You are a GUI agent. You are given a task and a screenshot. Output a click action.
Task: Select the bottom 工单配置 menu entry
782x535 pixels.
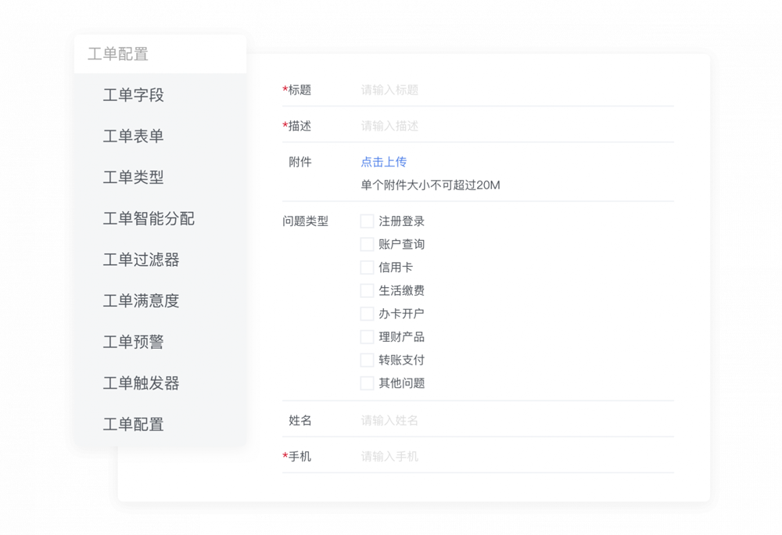point(133,424)
